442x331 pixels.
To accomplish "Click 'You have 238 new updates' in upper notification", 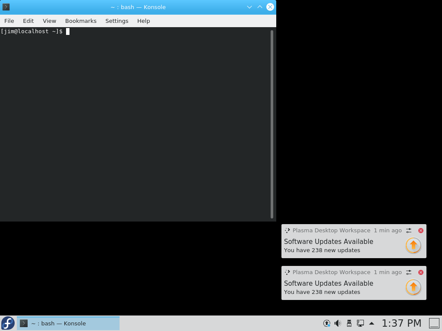I will pyautogui.click(x=322, y=250).
